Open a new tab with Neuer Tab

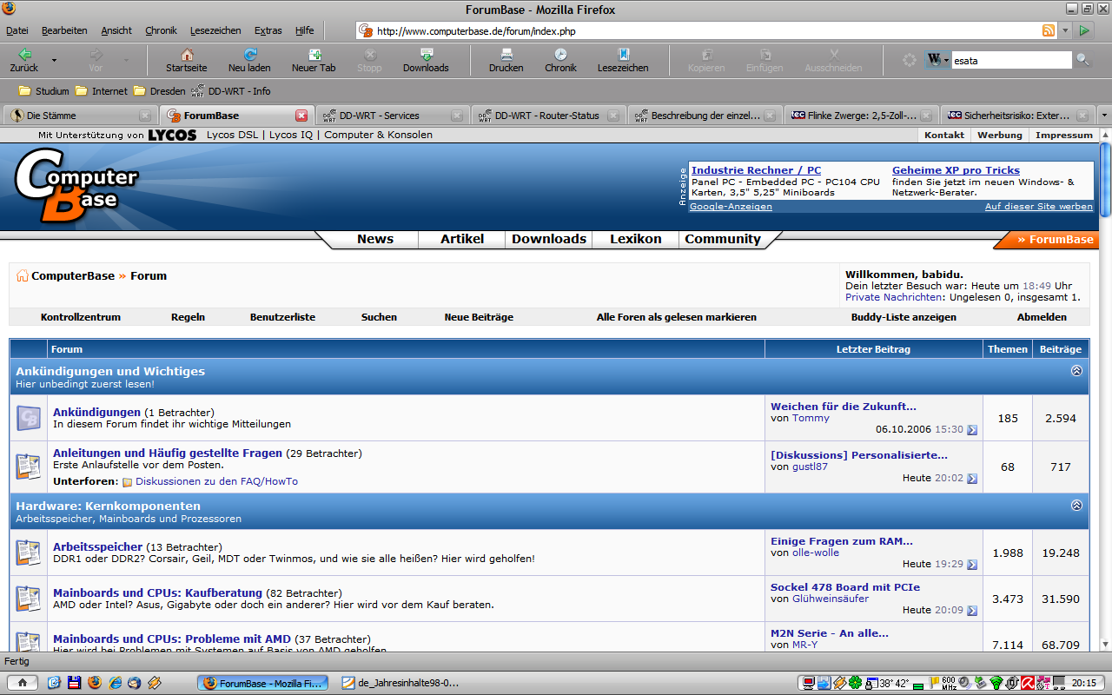314,59
